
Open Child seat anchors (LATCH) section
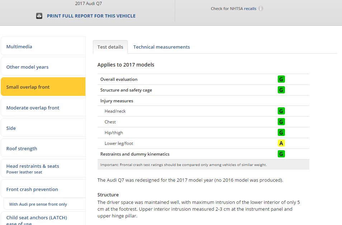[43, 219]
